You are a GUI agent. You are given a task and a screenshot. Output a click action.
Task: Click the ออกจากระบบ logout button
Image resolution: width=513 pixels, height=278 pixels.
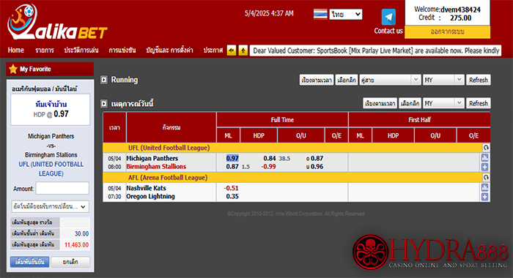point(447,32)
